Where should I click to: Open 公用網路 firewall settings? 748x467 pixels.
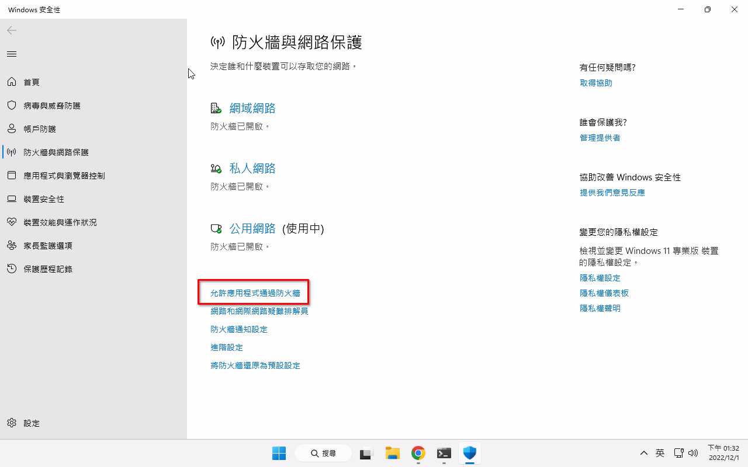click(x=252, y=229)
